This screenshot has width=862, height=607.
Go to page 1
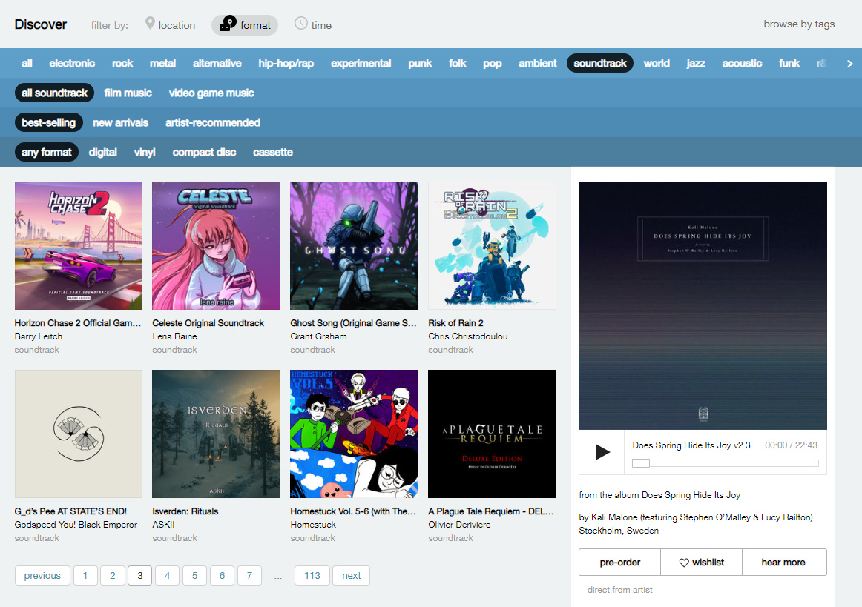[x=85, y=576]
